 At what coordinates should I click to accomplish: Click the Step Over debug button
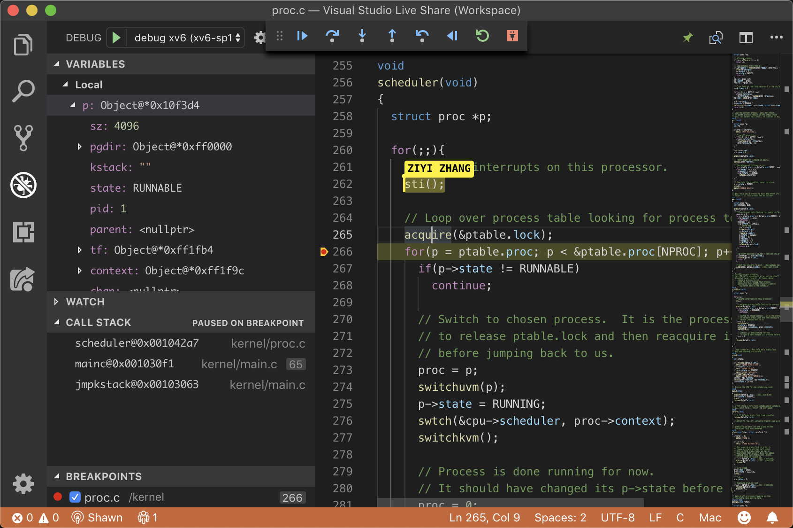click(x=332, y=36)
